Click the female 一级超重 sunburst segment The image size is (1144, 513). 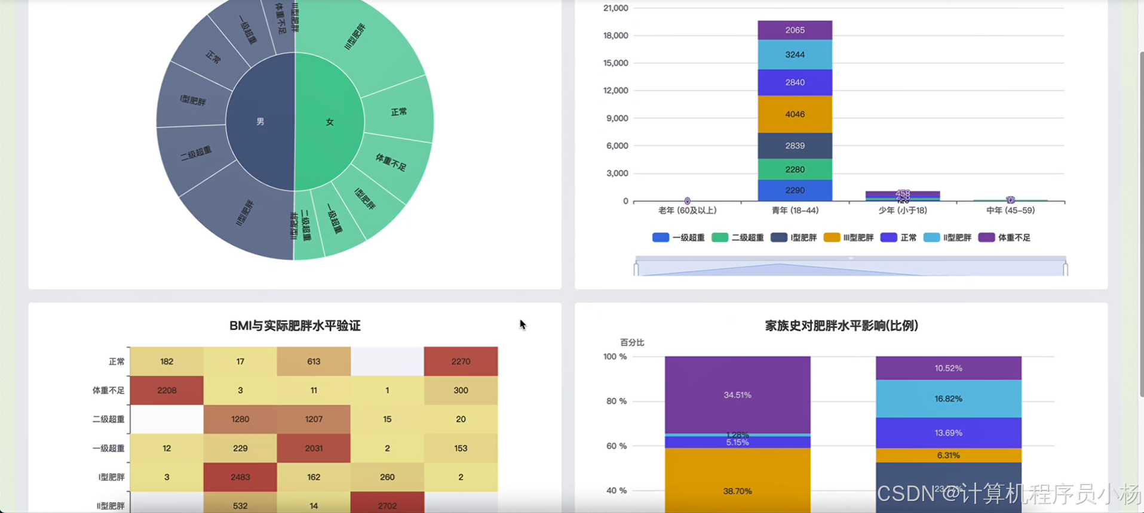[336, 219]
